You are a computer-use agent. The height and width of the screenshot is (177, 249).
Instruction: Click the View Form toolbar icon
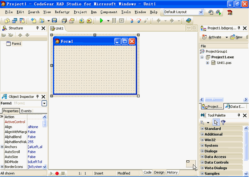click(15, 20)
